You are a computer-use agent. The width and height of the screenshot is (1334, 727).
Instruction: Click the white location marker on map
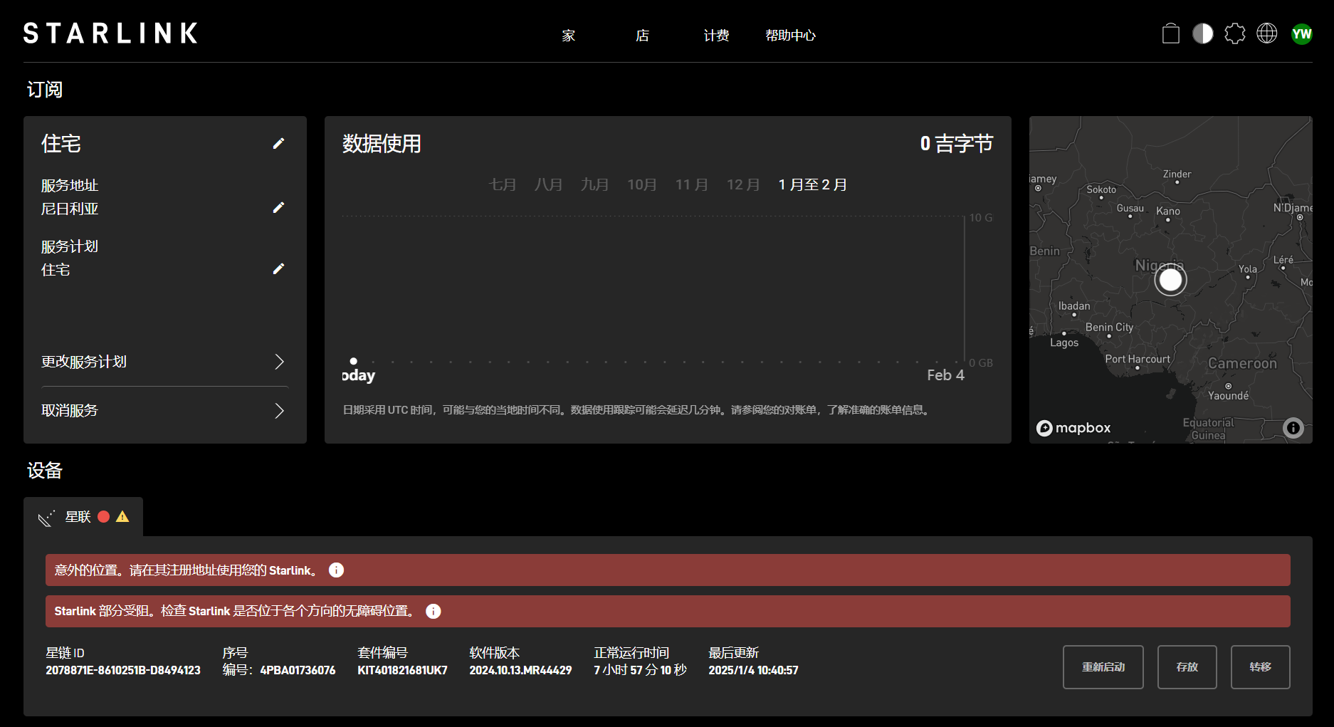(1170, 281)
